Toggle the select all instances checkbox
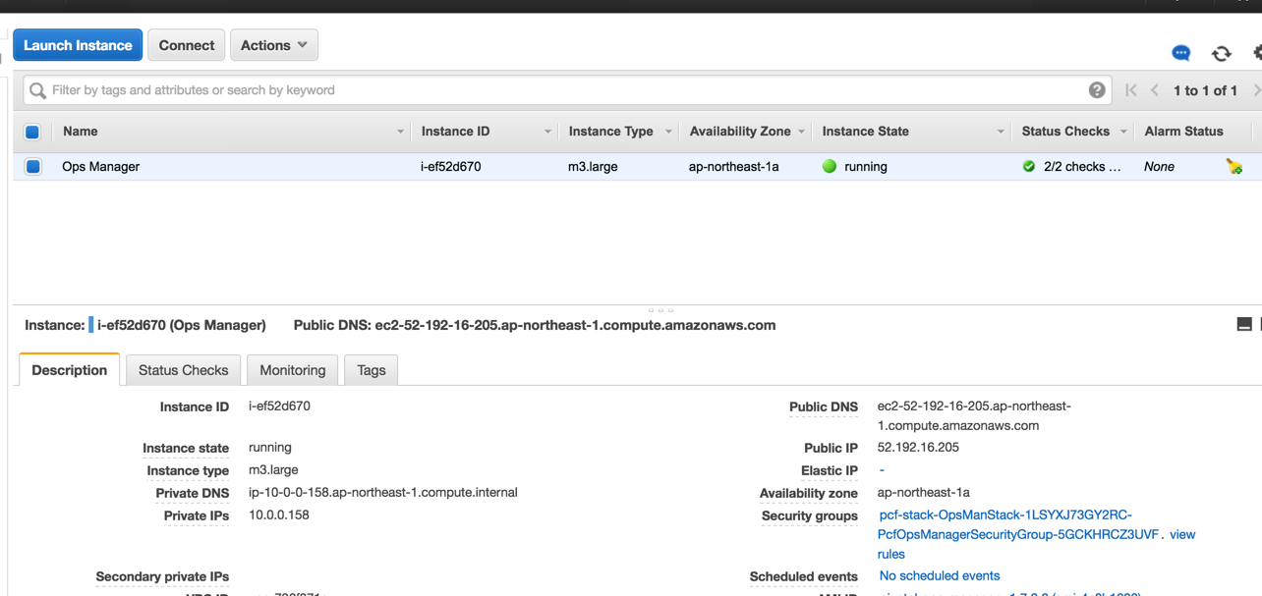 pyautogui.click(x=32, y=132)
